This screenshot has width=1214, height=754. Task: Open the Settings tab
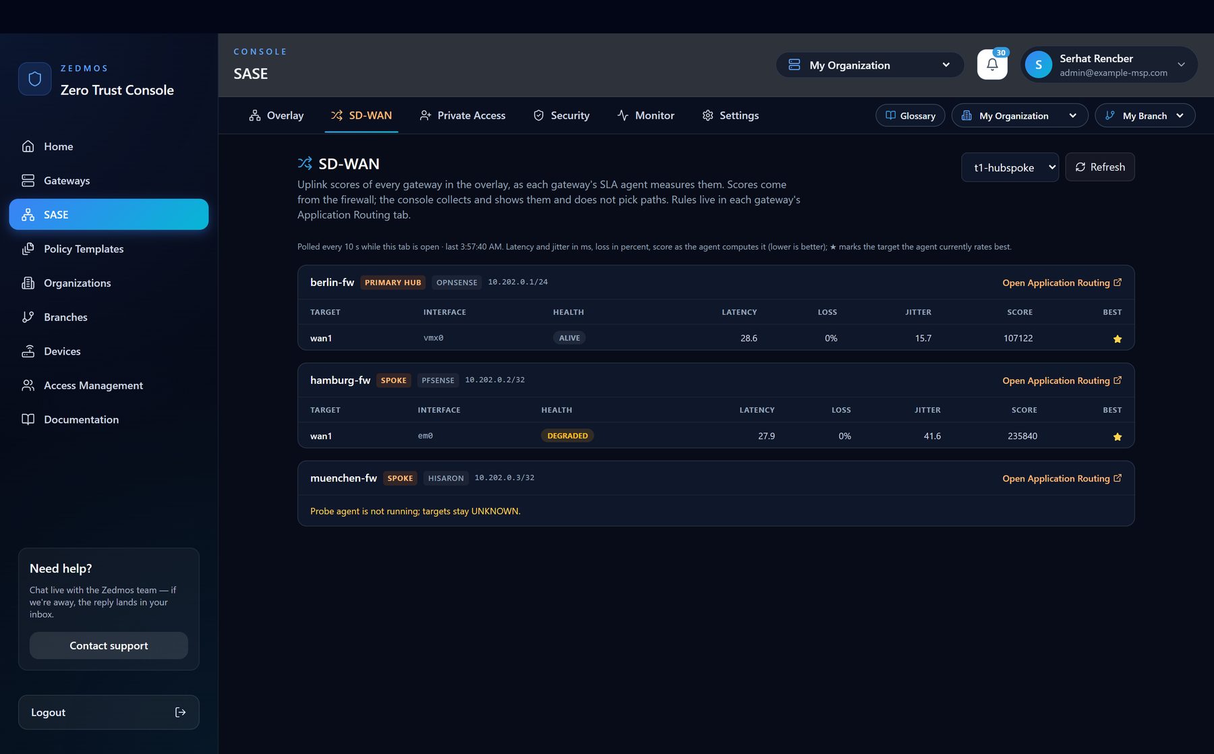pos(730,115)
